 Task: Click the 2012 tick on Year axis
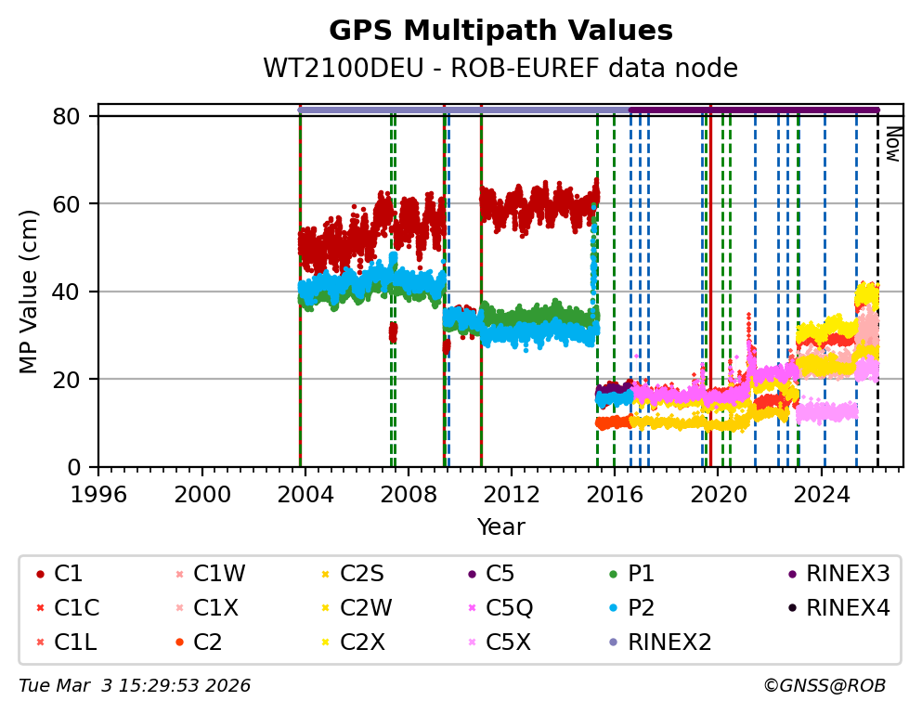tap(512, 491)
